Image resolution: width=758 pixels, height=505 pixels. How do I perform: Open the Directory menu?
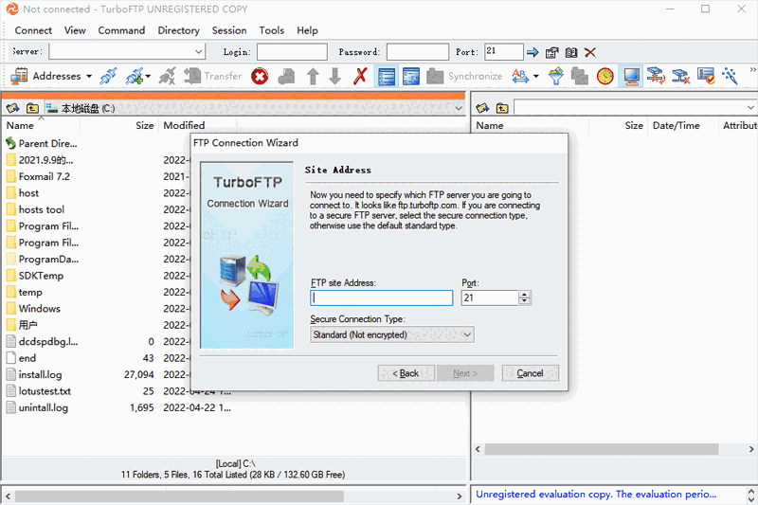(x=178, y=30)
